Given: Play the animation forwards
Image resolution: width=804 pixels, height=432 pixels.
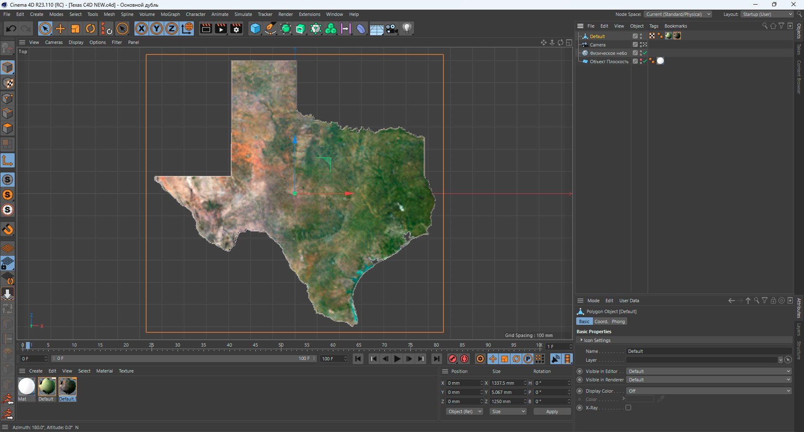Looking at the screenshot, I should (397, 359).
